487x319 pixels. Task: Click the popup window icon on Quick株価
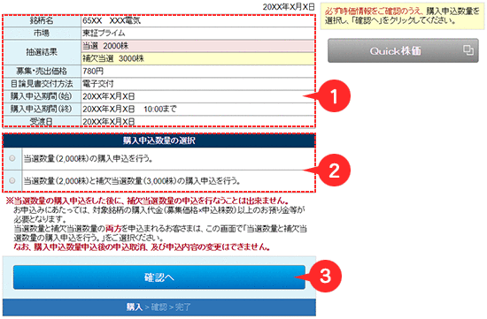point(468,49)
